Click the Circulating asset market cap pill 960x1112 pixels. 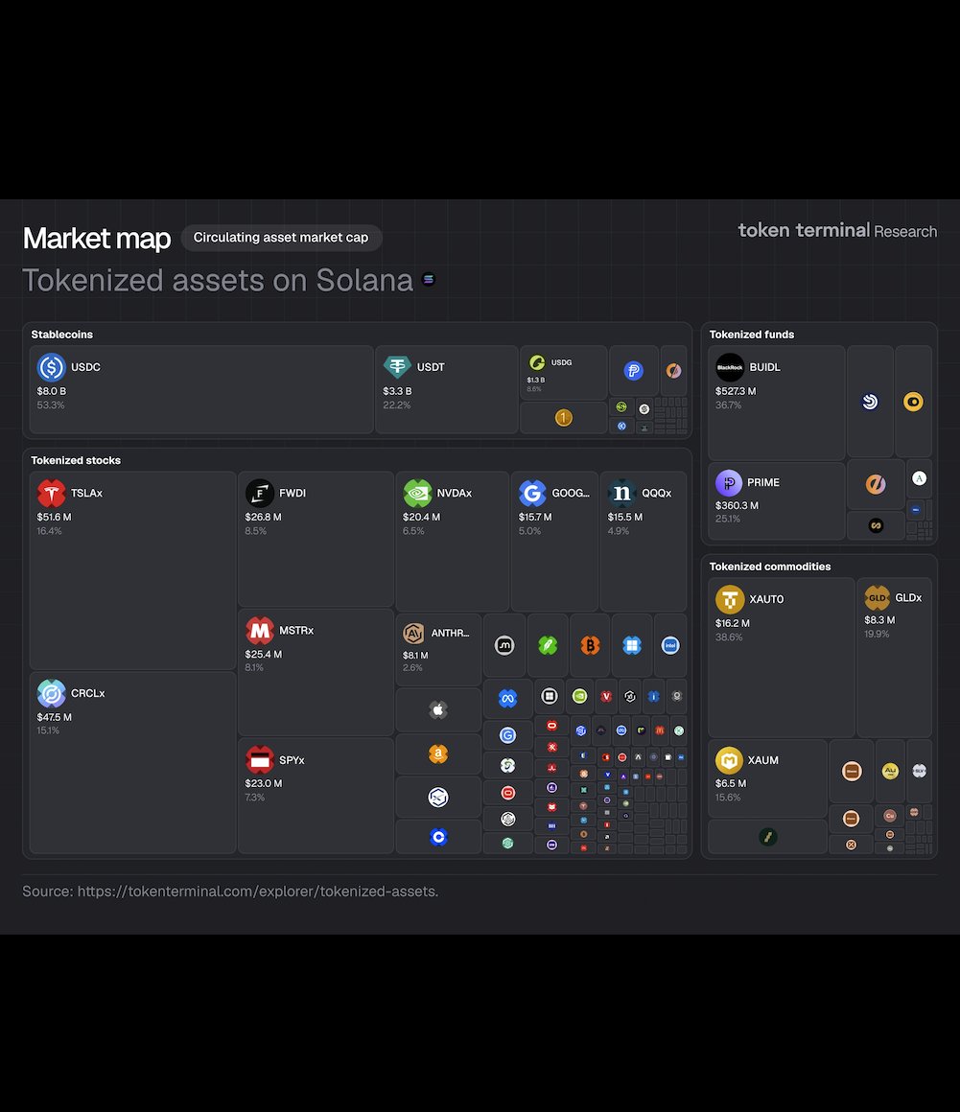tap(281, 238)
